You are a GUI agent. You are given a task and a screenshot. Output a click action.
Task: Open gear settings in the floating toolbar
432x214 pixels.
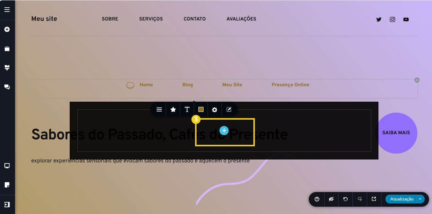215,109
